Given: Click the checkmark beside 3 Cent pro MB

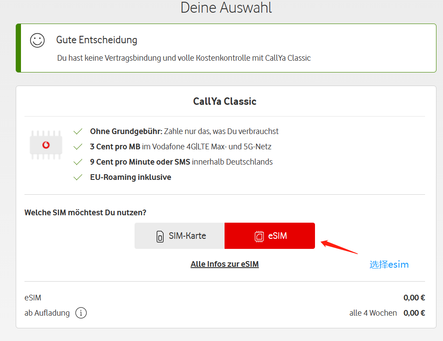Looking at the screenshot, I should click(78, 147).
